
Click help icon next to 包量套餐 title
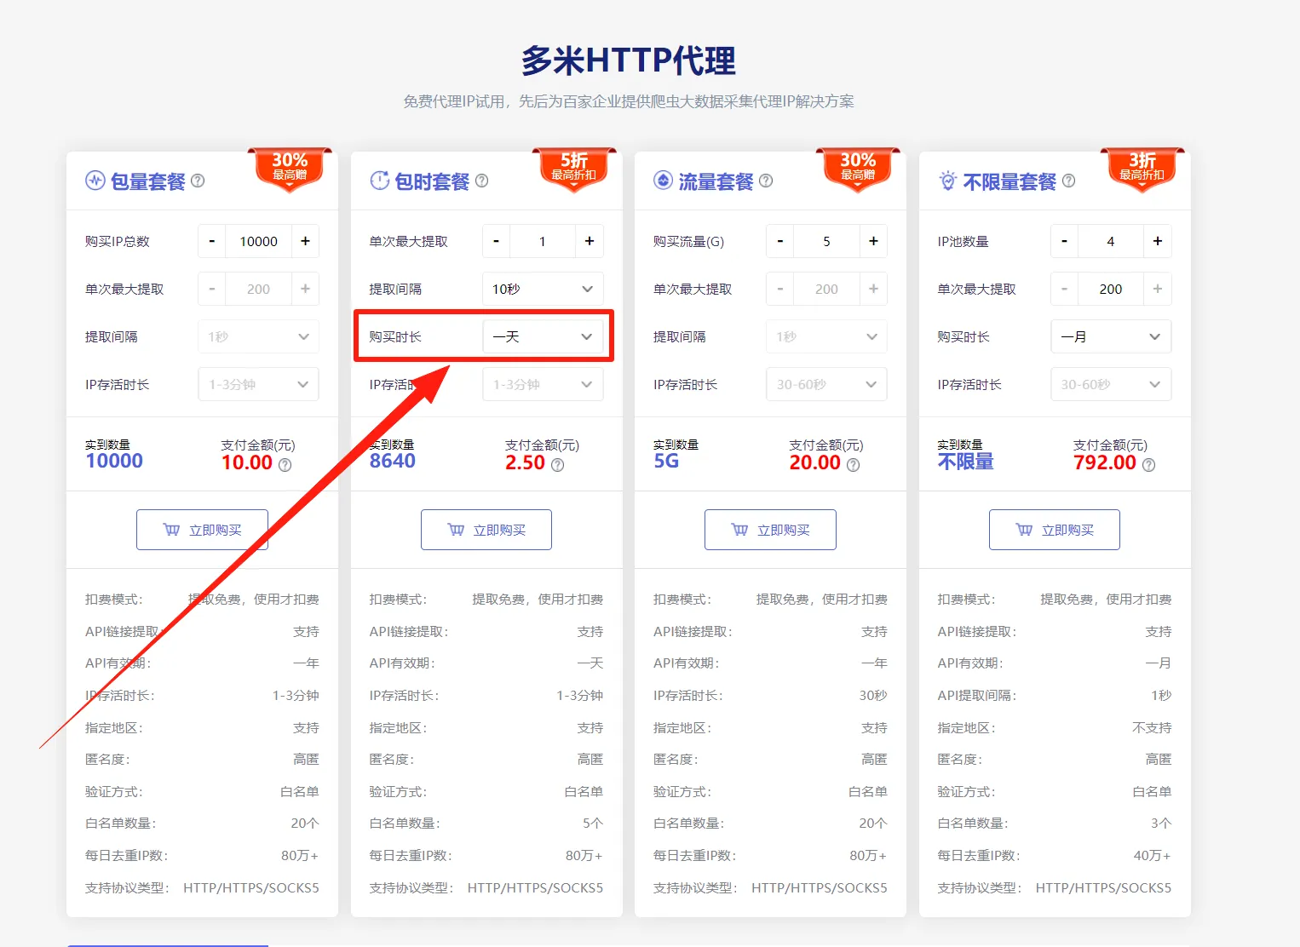(x=198, y=181)
